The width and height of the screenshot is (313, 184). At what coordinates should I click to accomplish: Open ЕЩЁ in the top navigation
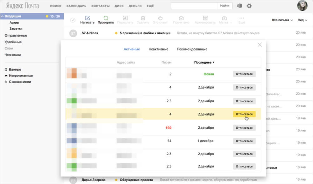pos(150,6)
